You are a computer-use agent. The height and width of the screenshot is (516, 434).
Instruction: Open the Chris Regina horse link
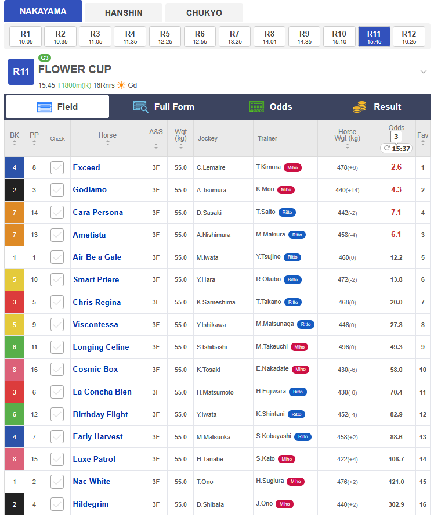tap(96, 302)
